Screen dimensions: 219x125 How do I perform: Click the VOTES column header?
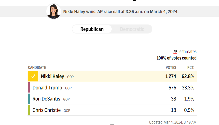(171, 68)
